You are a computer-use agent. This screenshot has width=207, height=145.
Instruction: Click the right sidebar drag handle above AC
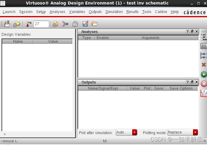(x=204, y=31)
